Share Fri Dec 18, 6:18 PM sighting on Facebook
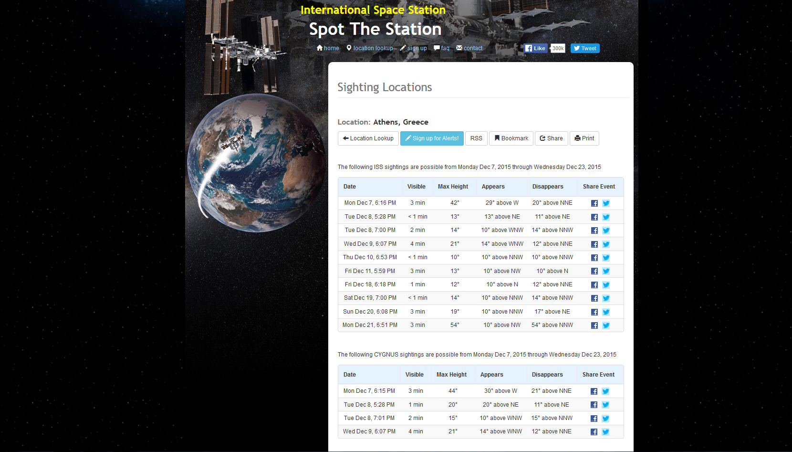Image resolution: width=792 pixels, height=452 pixels. [594, 285]
